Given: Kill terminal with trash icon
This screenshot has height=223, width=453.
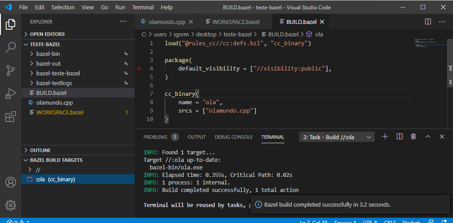Looking at the screenshot, I should click(x=414, y=137).
